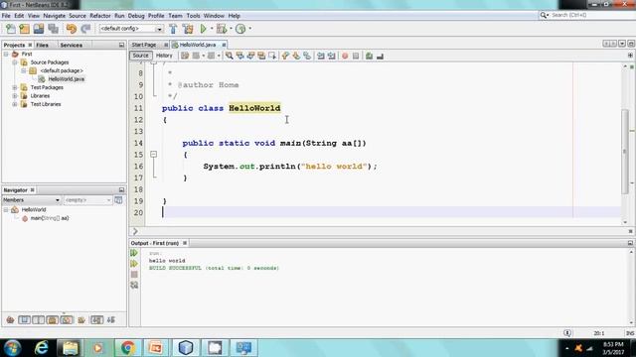This screenshot has height=357, width=636.
Task: Click the Undo arrow icon
Action: coord(72,29)
